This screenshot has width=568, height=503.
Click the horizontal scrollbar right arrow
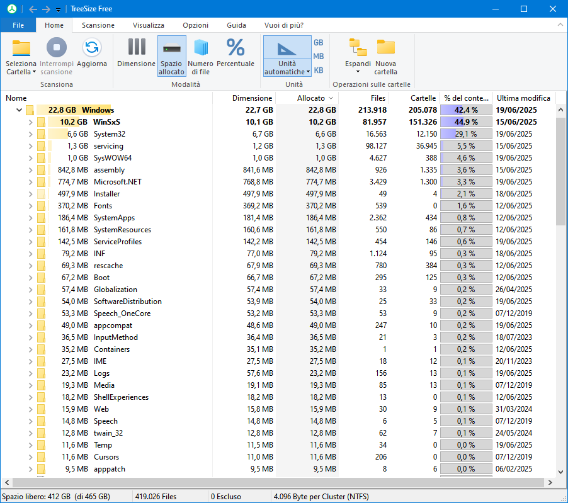(x=550, y=482)
